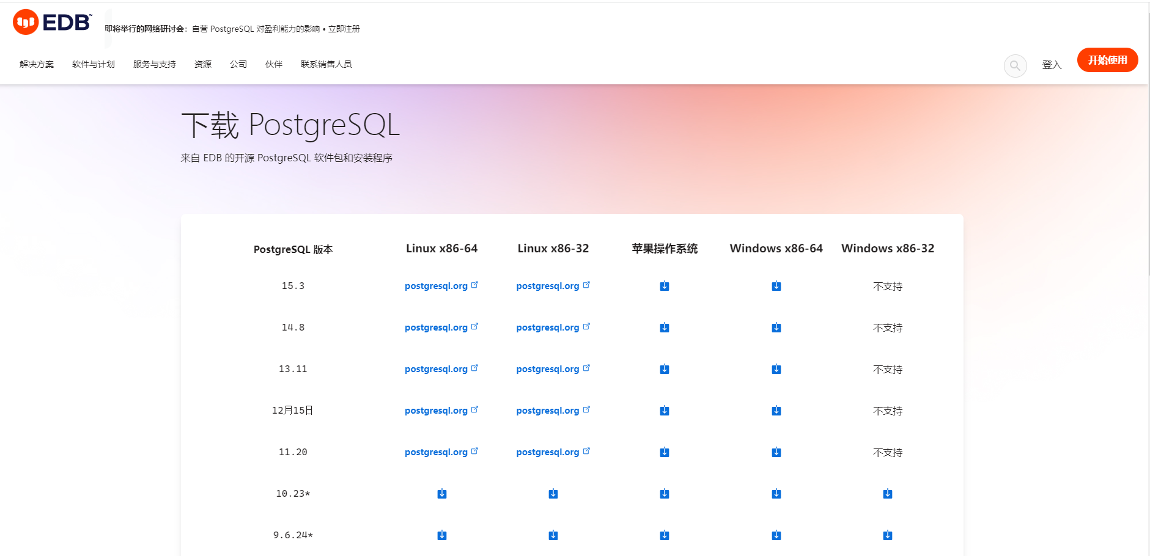
Task: Download PostgreSQL 9.6.24 for Linux x86-32
Action: pos(553,535)
